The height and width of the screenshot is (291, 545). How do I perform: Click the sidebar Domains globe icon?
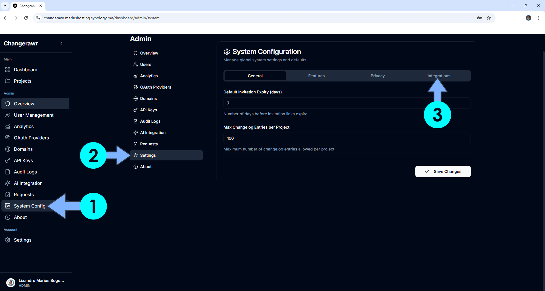[8, 149]
